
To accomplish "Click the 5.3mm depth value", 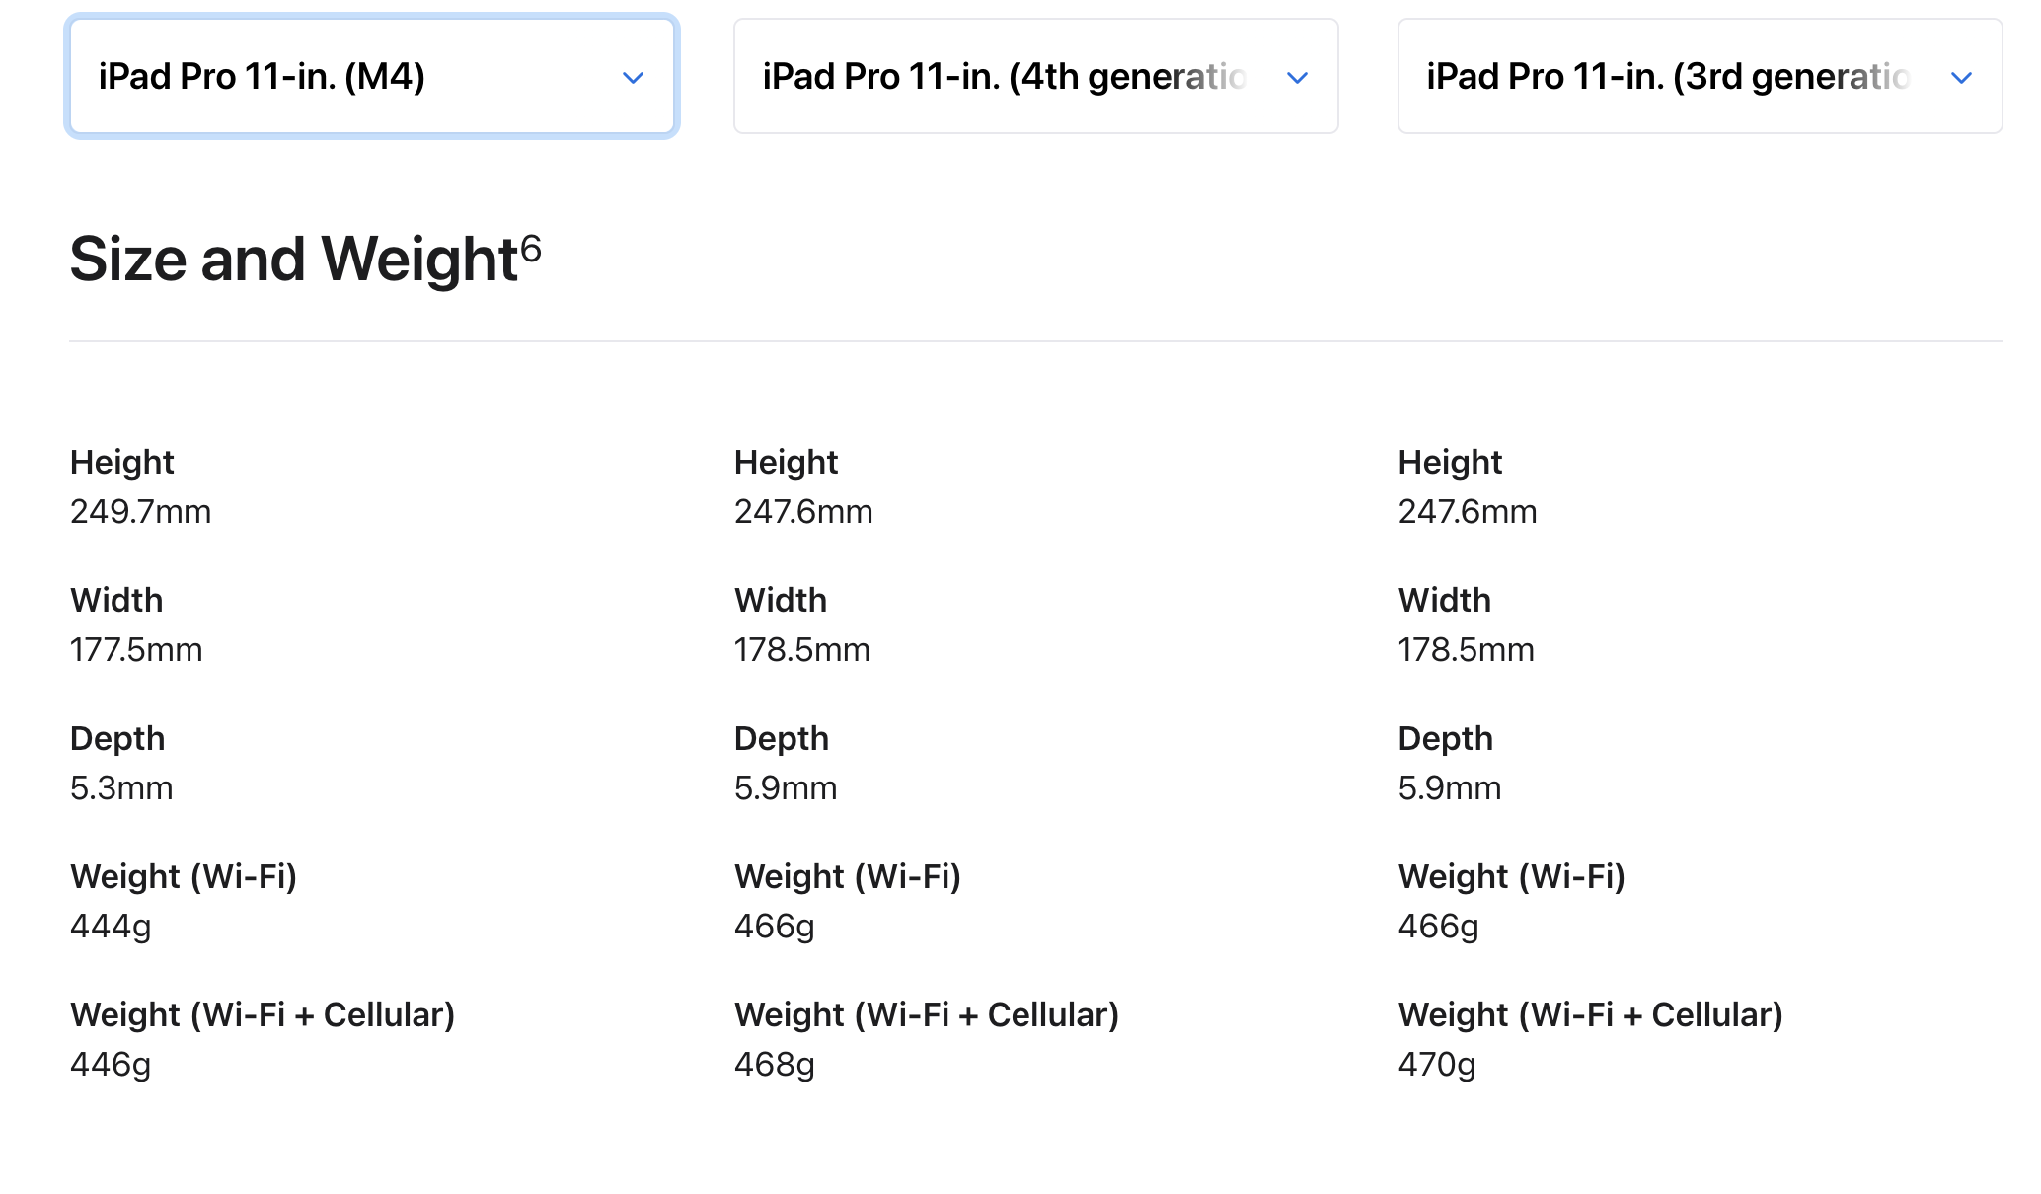I will (121, 788).
